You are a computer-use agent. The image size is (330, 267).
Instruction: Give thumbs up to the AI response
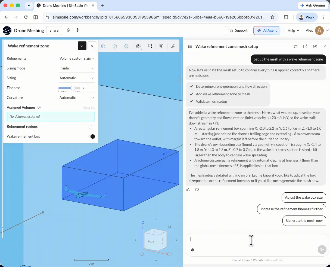[188, 190]
